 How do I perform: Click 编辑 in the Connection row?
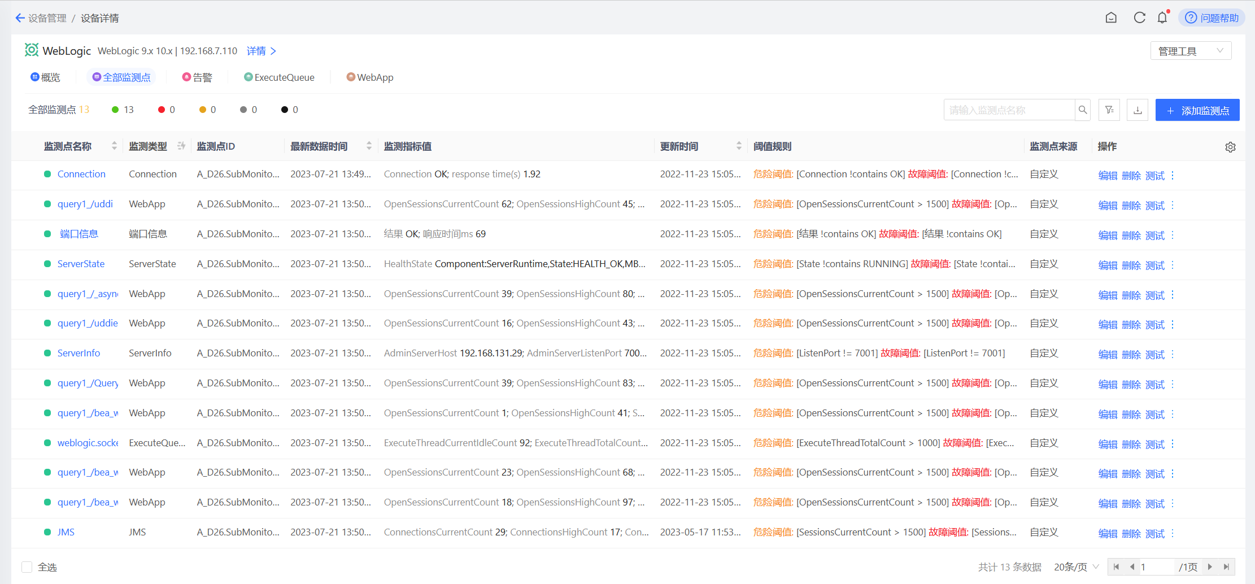(1108, 176)
